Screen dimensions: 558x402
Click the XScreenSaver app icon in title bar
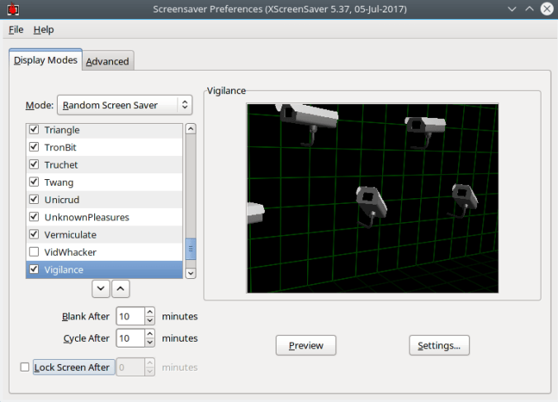coord(12,9)
